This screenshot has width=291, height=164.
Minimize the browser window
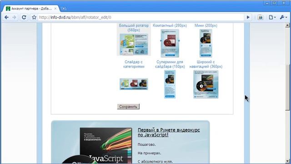click(x=267, y=3)
